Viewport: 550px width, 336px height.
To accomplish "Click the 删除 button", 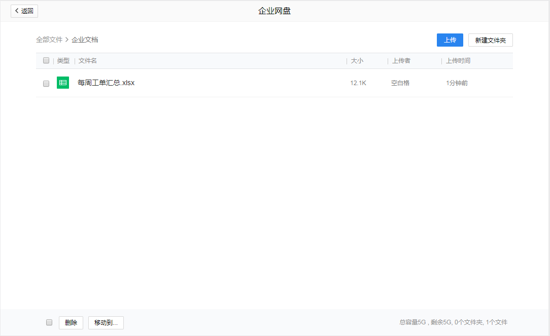I will click(x=71, y=323).
